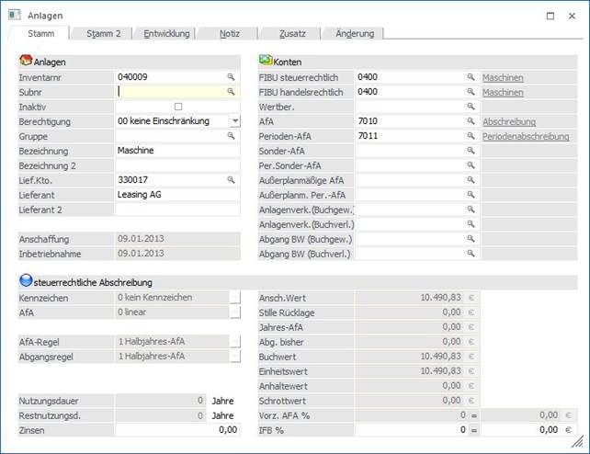Image resolution: width=590 pixels, height=454 pixels.
Task: Toggle the Inaktiv checkbox
Action: click(178, 107)
